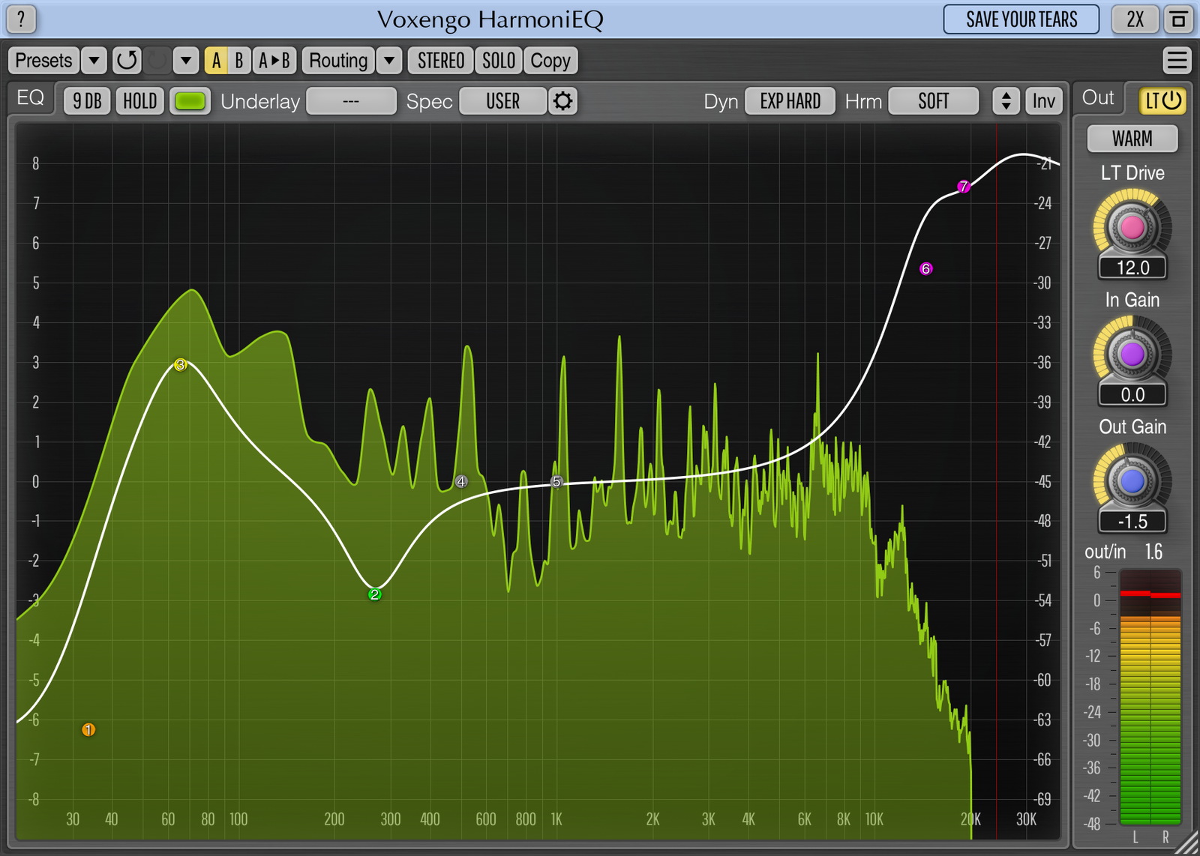The height and width of the screenshot is (856, 1200).
Task: Click the green EQ color swatch
Action: (x=190, y=101)
